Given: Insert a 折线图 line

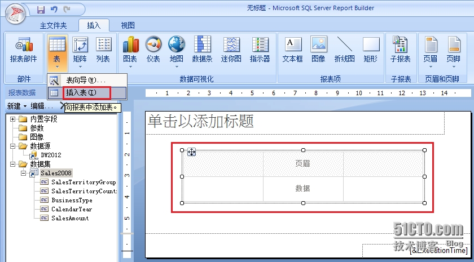Looking at the screenshot, I should (345, 50).
